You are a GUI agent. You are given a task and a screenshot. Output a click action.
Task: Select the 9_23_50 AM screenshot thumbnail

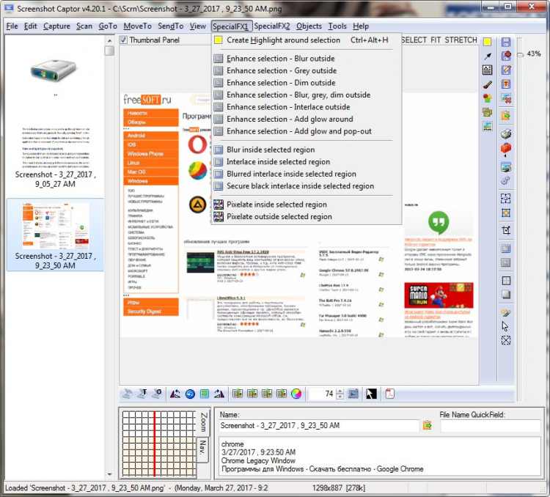coord(56,235)
